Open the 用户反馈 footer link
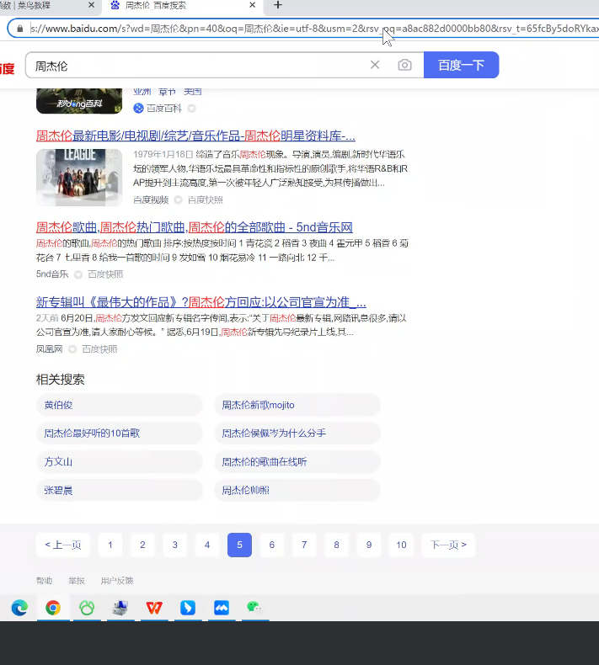599x665 pixels. 117,581
